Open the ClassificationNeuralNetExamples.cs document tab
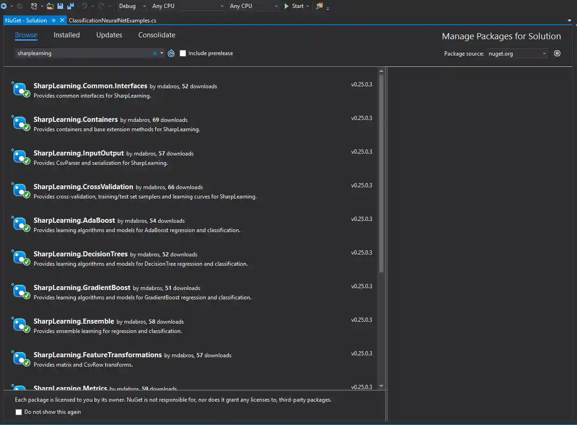This screenshot has height=425, width=577. pos(112,21)
